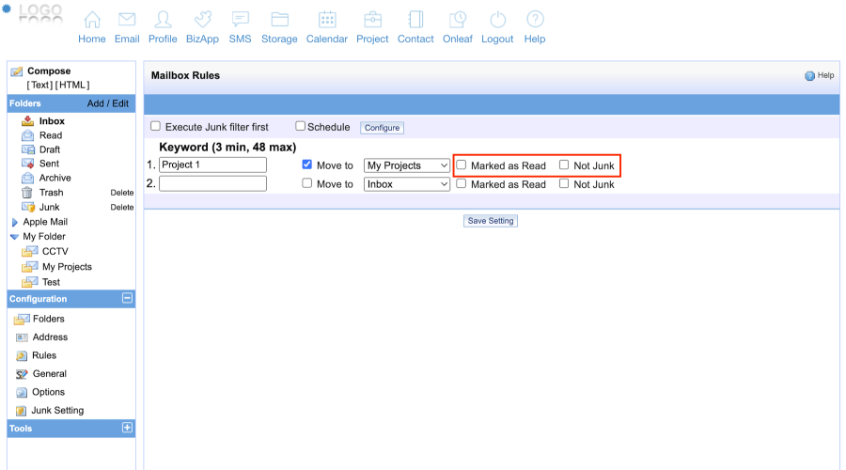Select Junk Setting in Configuration menu

56,411
